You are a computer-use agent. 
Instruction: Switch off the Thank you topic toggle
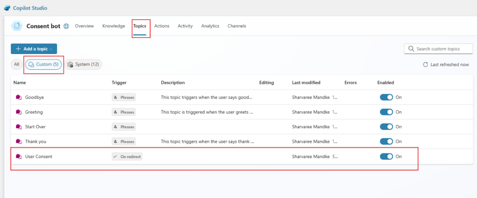[x=386, y=142]
